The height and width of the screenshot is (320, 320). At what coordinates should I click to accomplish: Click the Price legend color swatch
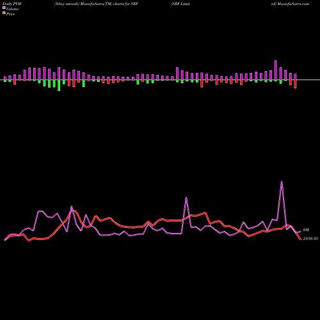[4, 13]
